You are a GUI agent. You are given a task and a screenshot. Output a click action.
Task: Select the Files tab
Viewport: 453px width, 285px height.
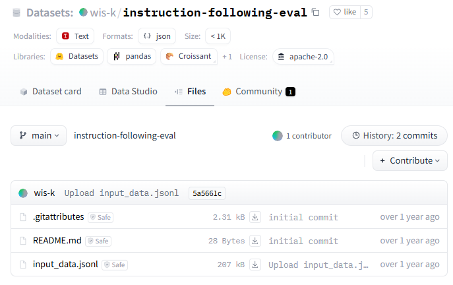coord(190,92)
